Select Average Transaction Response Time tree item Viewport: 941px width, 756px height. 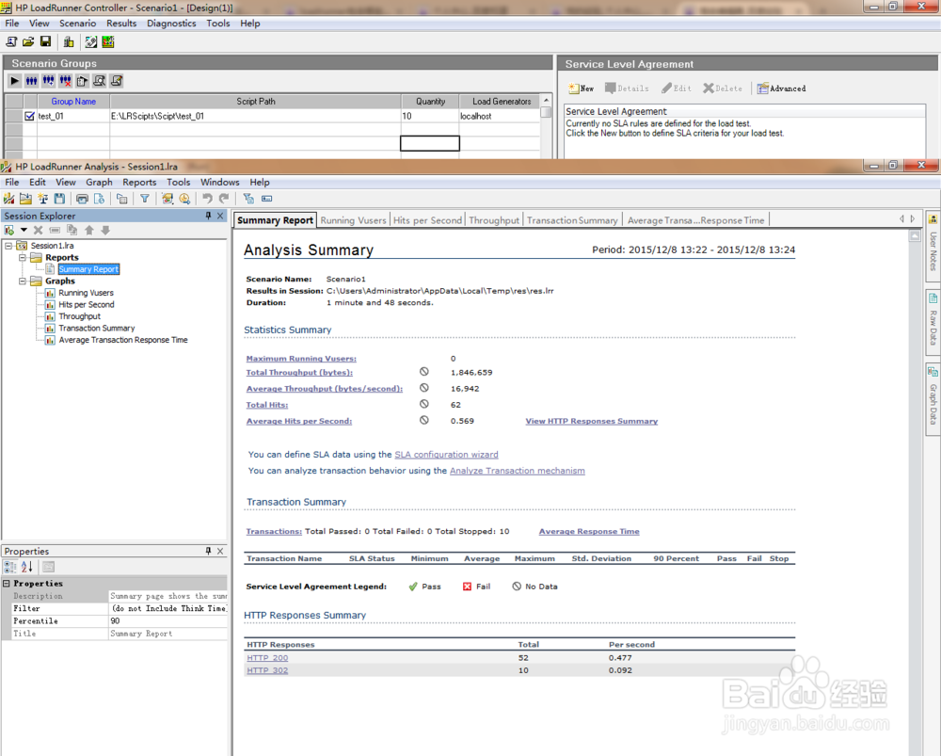(x=123, y=340)
